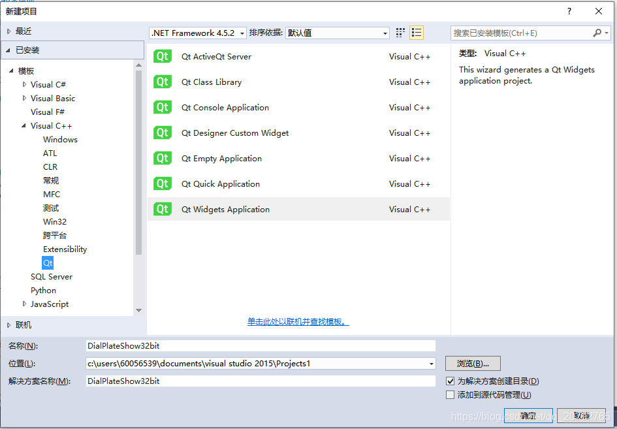Collapse the 已安装 section
Viewport: 617px width, 429px height.
tap(8, 50)
